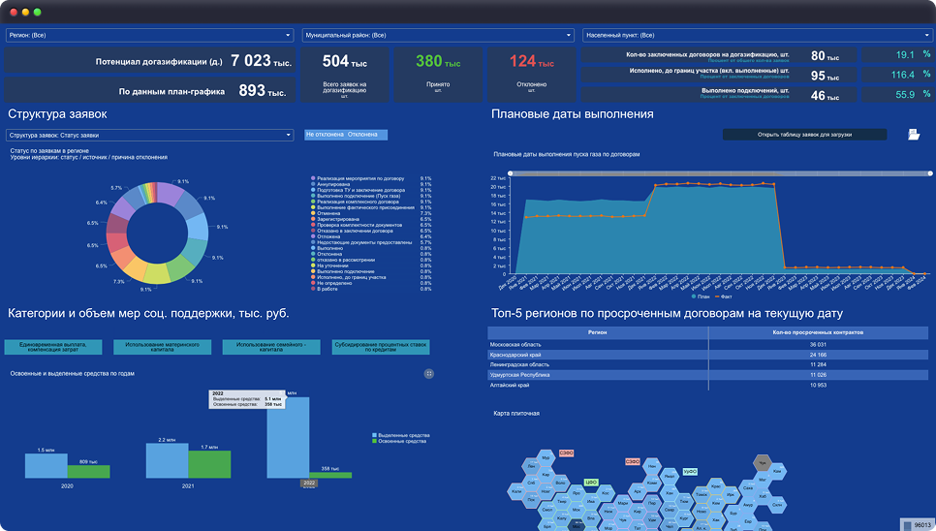Choose Единовременная выплата, компенсация затрат category
Image resolution: width=936 pixels, height=531 pixels.
(x=53, y=347)
